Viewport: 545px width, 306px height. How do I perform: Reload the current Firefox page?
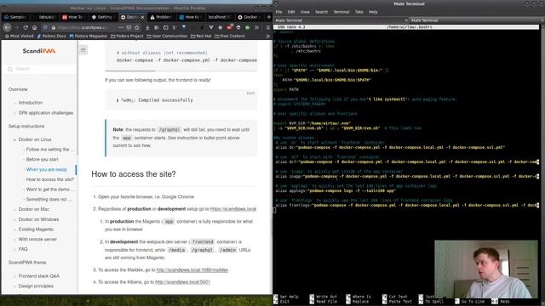pyautogui.click(x=26, y=27)
